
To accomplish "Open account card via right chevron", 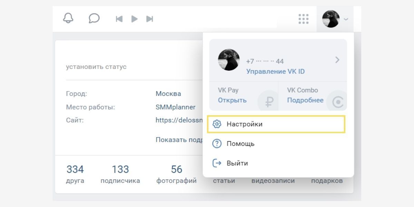I will (337, 60).
